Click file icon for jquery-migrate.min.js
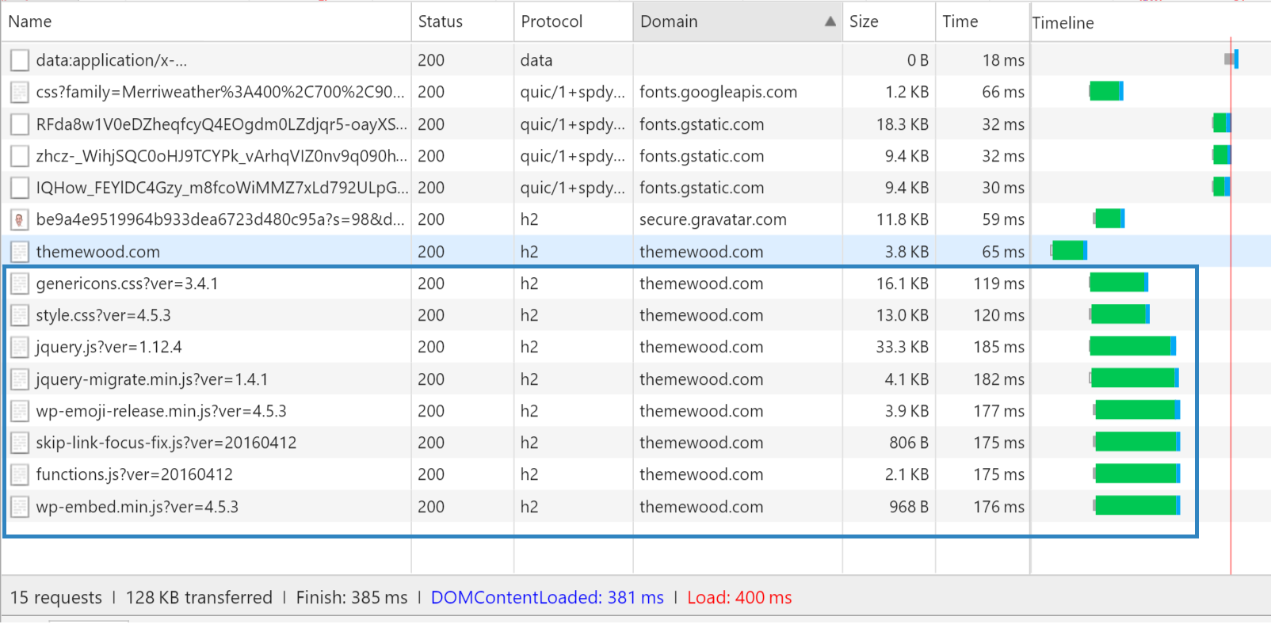The image size is (1271, 624). pos(20,379)
